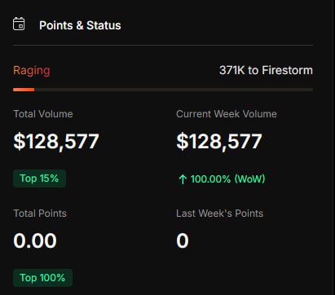Click the Top 100% badge
This screenshot has height=295, width=335.
point(42,278)
